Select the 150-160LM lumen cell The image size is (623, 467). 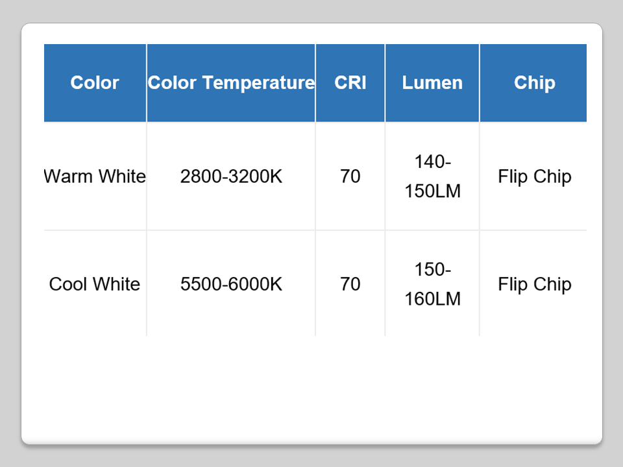point(432,284)
